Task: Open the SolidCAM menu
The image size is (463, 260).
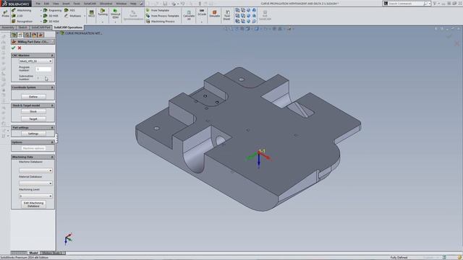Action: pos(90,4)
